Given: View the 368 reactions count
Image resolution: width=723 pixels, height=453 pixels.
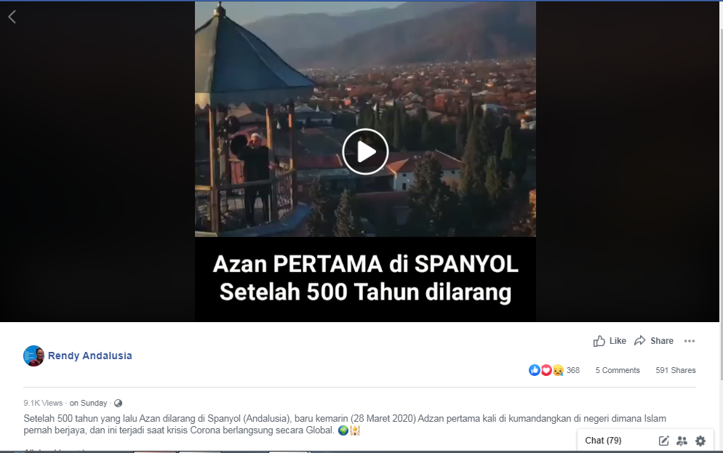Looking at the screenshot, I should pos(573,370).
